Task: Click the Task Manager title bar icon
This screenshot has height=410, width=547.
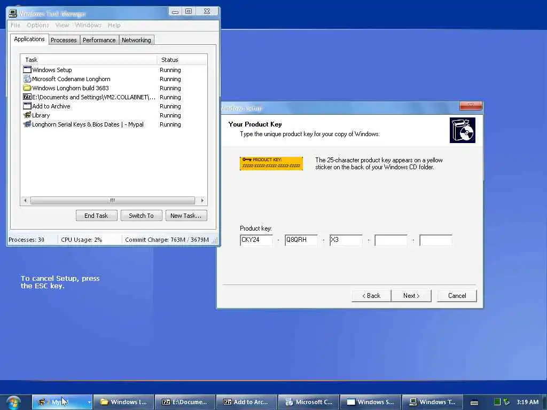Action: click(13, 13)
